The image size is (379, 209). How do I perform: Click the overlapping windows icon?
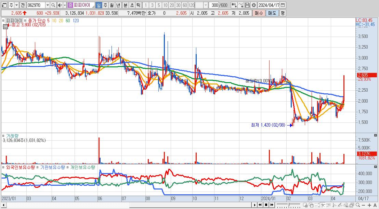(x=311, y=205)
